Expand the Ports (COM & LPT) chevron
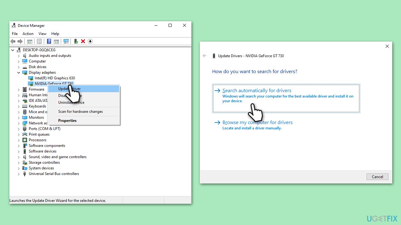 coord(19,129)
